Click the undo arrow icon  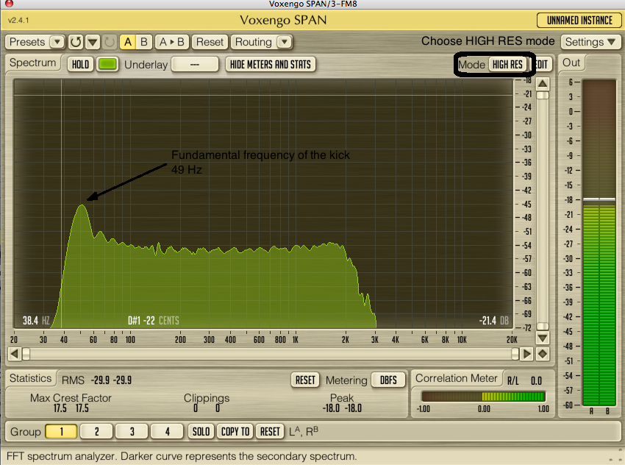click(76, 42)
